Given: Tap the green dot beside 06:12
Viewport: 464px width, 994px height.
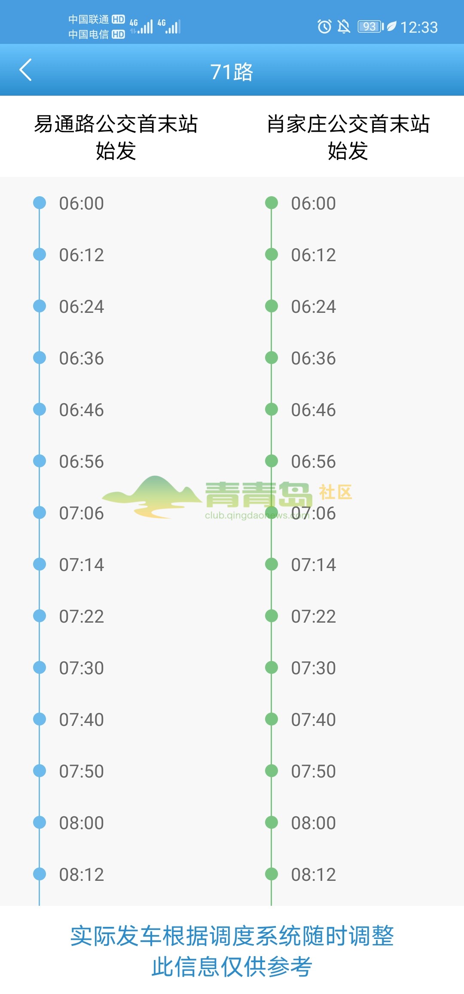Looking at the screenshot, I should [x=272, y=254].
